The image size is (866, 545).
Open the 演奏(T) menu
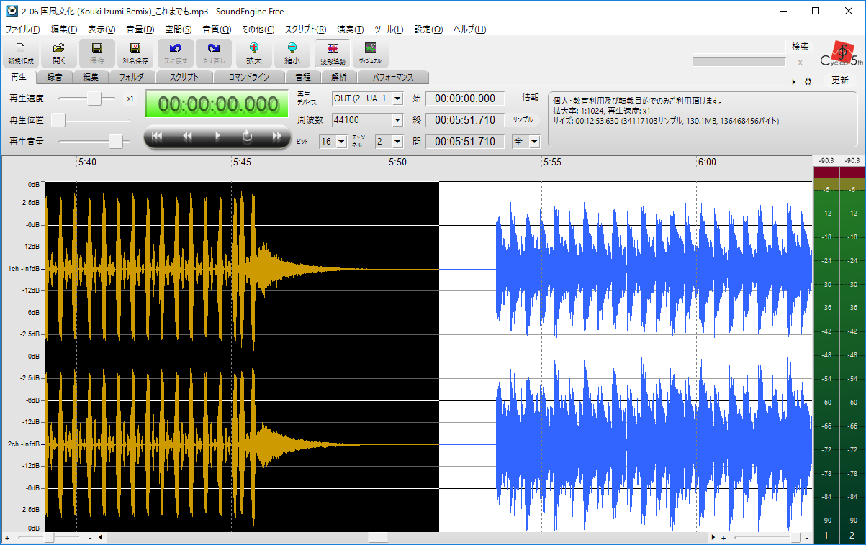[351, 29]
